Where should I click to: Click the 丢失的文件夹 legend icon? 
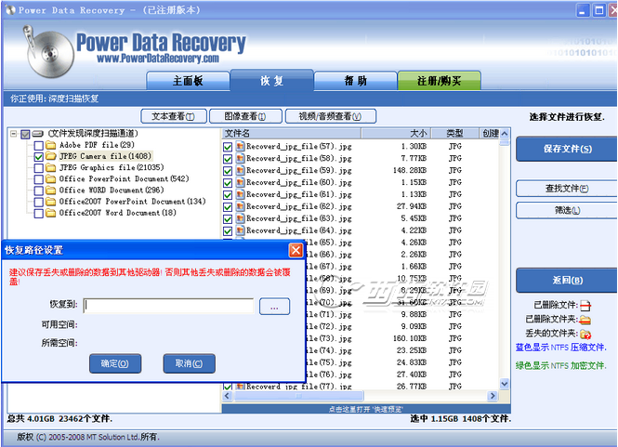(x=585, y=335)
